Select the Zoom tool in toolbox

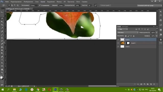[x=2, y=73]
